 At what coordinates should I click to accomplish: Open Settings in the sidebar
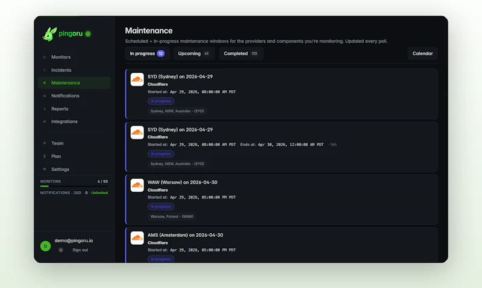74,169
